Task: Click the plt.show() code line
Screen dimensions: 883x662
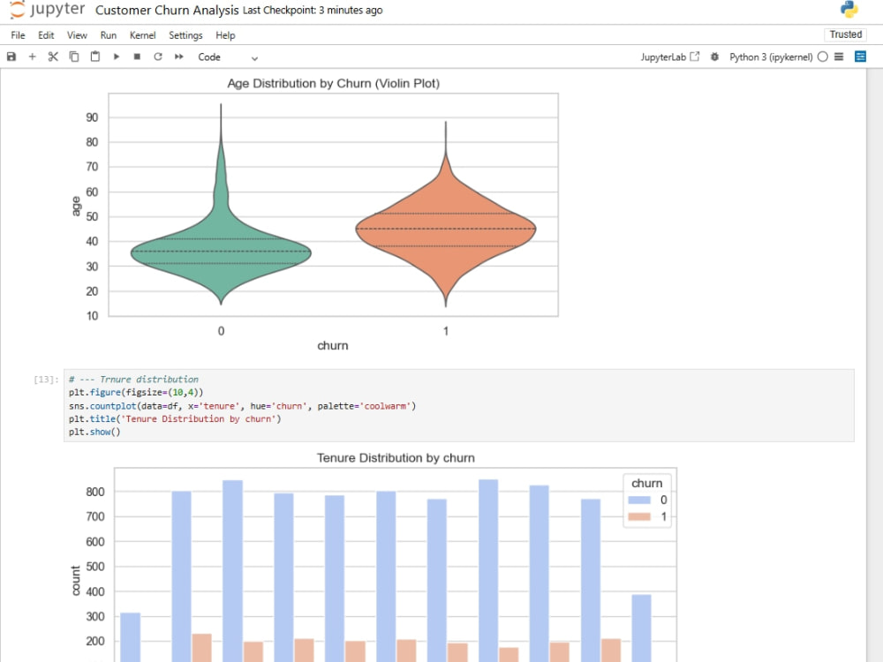Action: 94,432
